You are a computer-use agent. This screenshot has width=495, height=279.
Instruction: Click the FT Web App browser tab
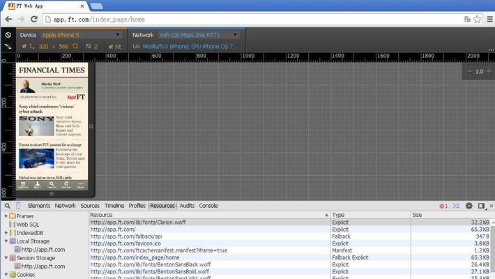(x=44, y=6)
